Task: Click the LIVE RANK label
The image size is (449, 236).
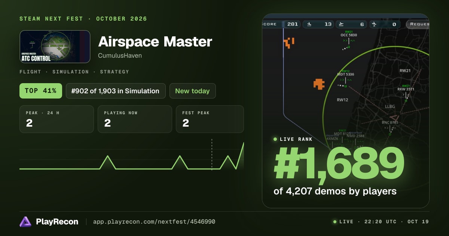Action: [296, 139]
